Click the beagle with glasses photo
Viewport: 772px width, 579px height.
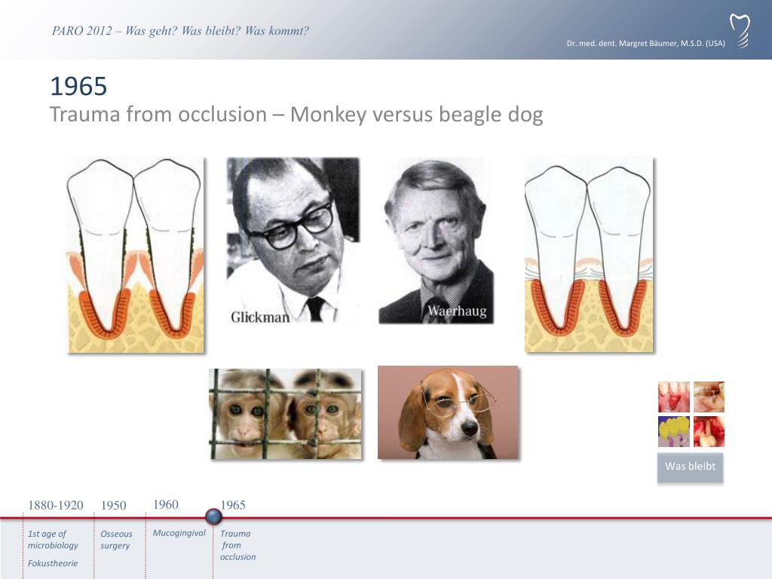coord(448,412)
